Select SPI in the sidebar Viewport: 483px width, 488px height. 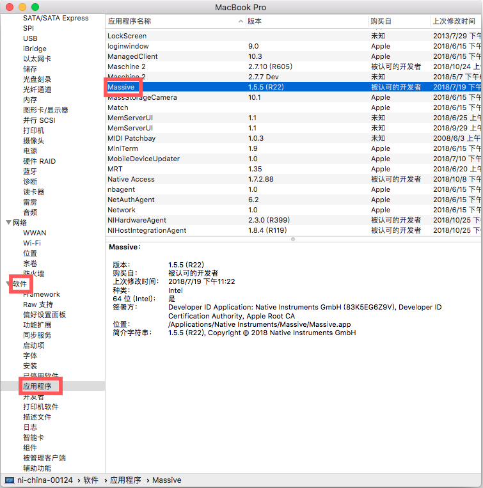point(28,28)
